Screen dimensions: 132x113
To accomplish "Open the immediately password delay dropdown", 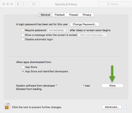I will 58,30.
